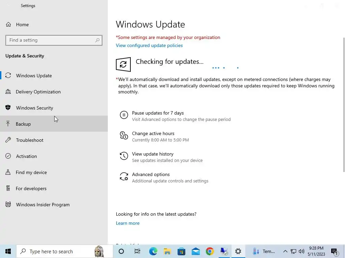The width and height of the screenshot is (345, 258).
Task: Open Task View from taskbar
Action: (x=137, y=251)
